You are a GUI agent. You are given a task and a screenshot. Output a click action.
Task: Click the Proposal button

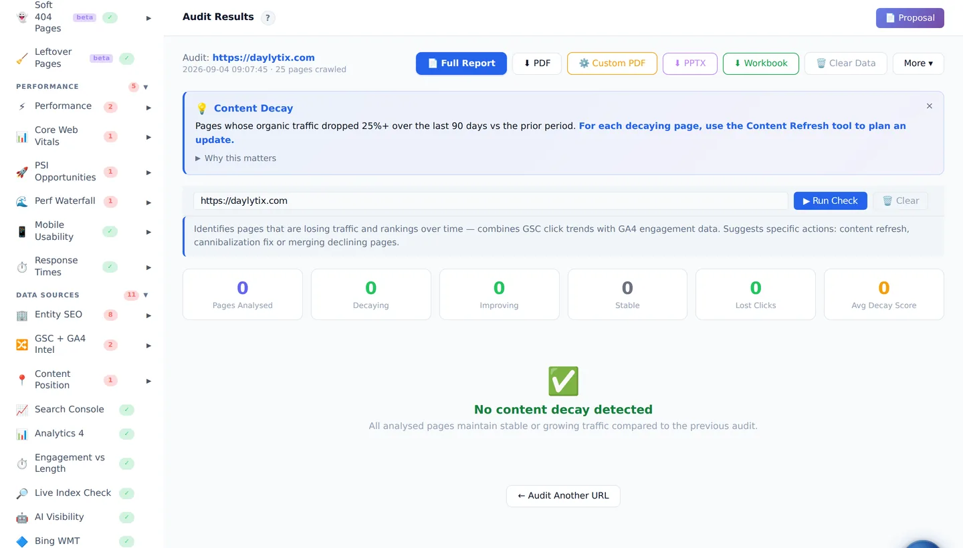[910, 18]
